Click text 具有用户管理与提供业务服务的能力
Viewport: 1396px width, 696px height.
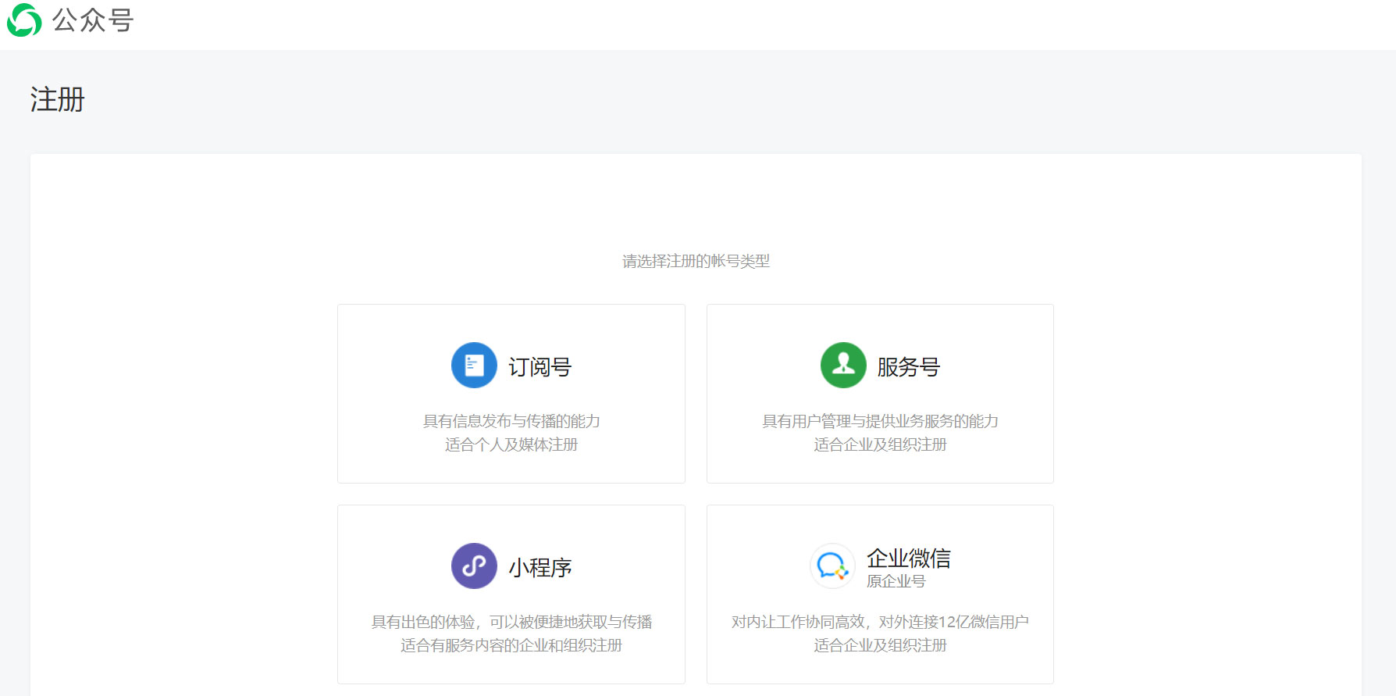pyautogui.click(x=880, y=421)
